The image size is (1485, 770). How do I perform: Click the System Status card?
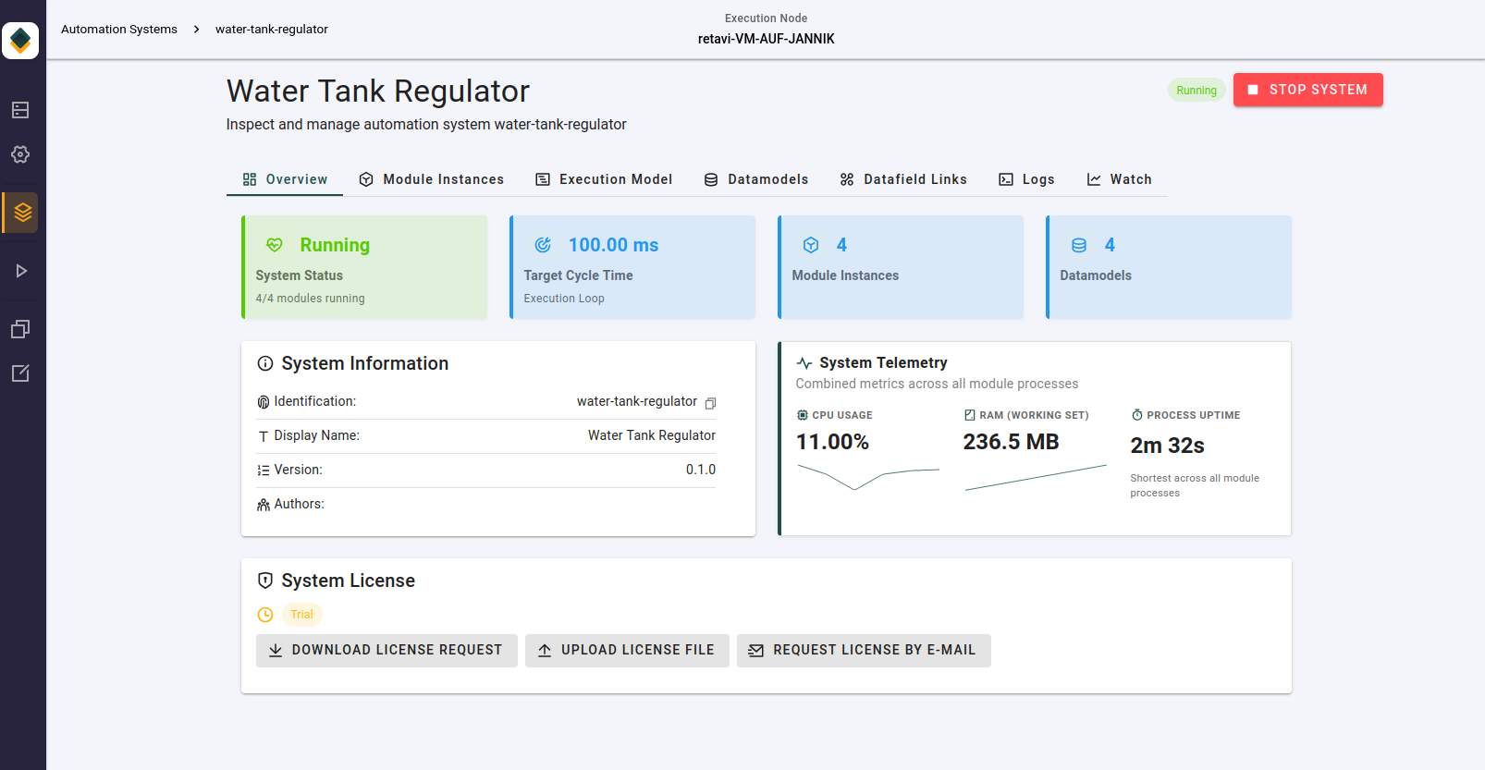click(x=364, y=267)
